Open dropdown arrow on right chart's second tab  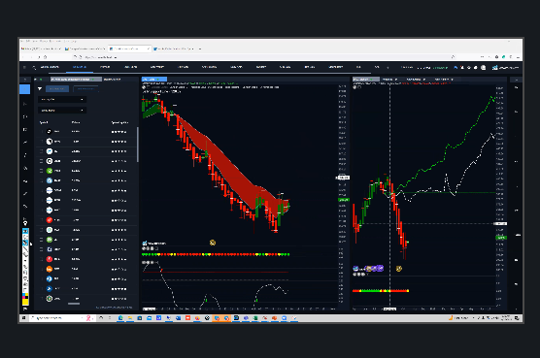[x=396, y=80]
